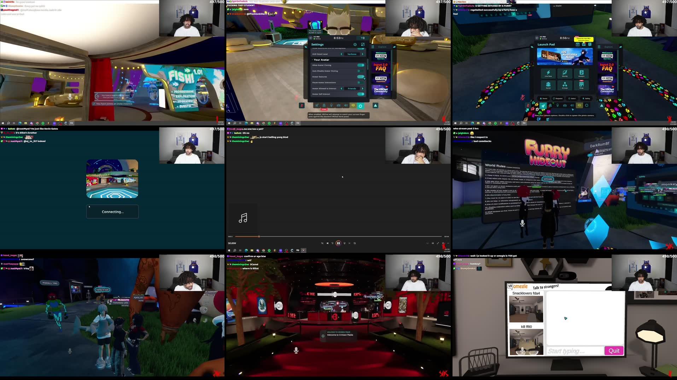
Task: Enable Auto Disable Avatar Cloning
Action: [361, 71]
